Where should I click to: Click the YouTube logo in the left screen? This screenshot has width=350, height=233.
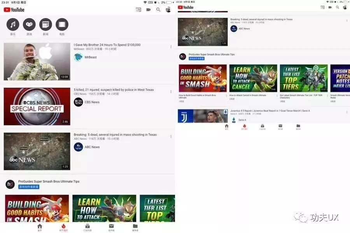pos(14,10)
